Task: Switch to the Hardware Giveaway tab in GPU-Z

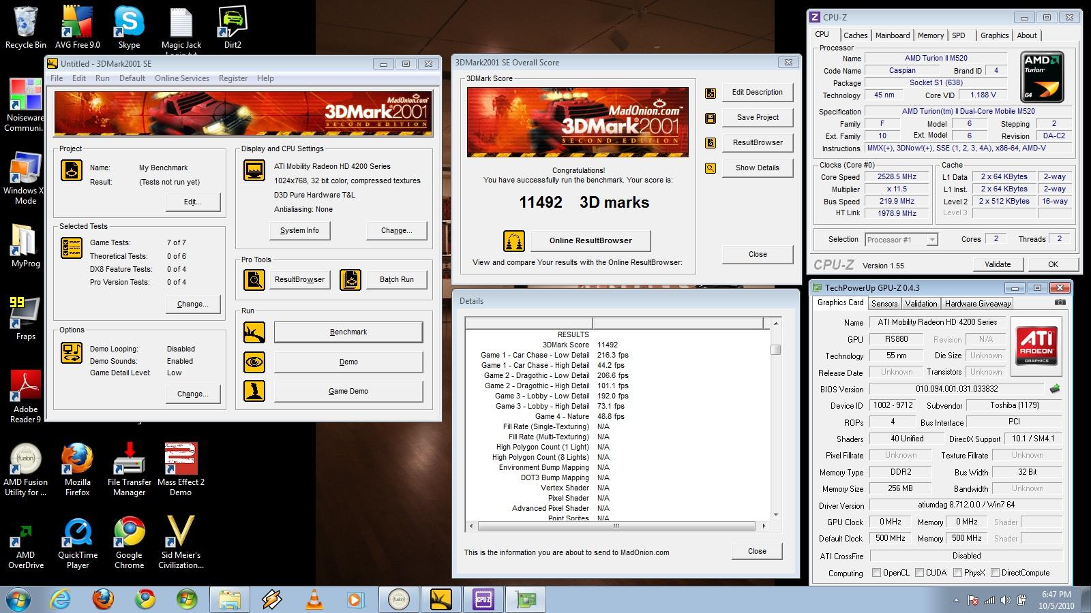Action: coord(978,304)
